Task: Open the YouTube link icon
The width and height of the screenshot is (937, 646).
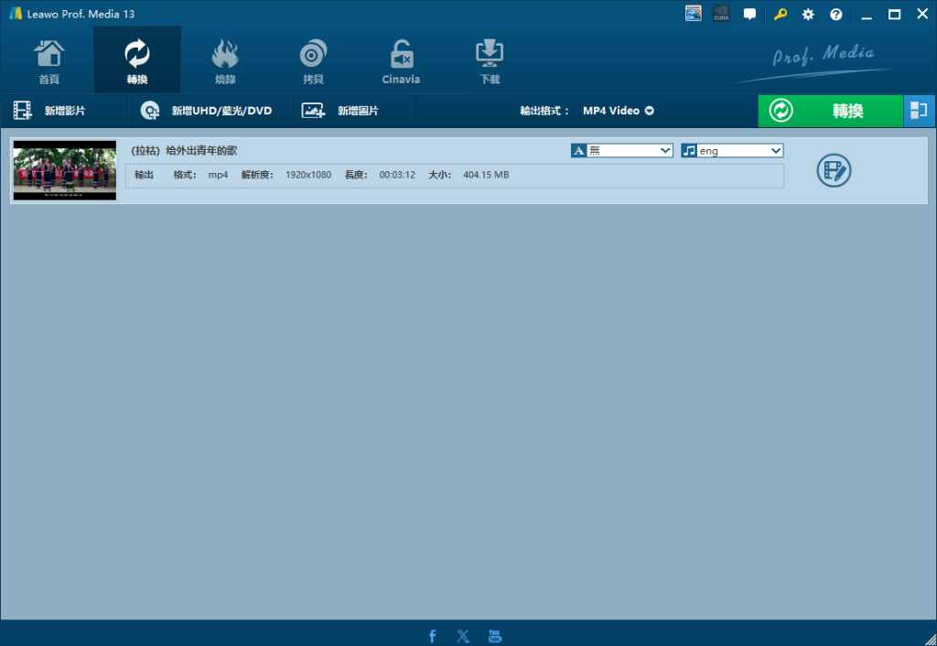Action: [495, 636]
